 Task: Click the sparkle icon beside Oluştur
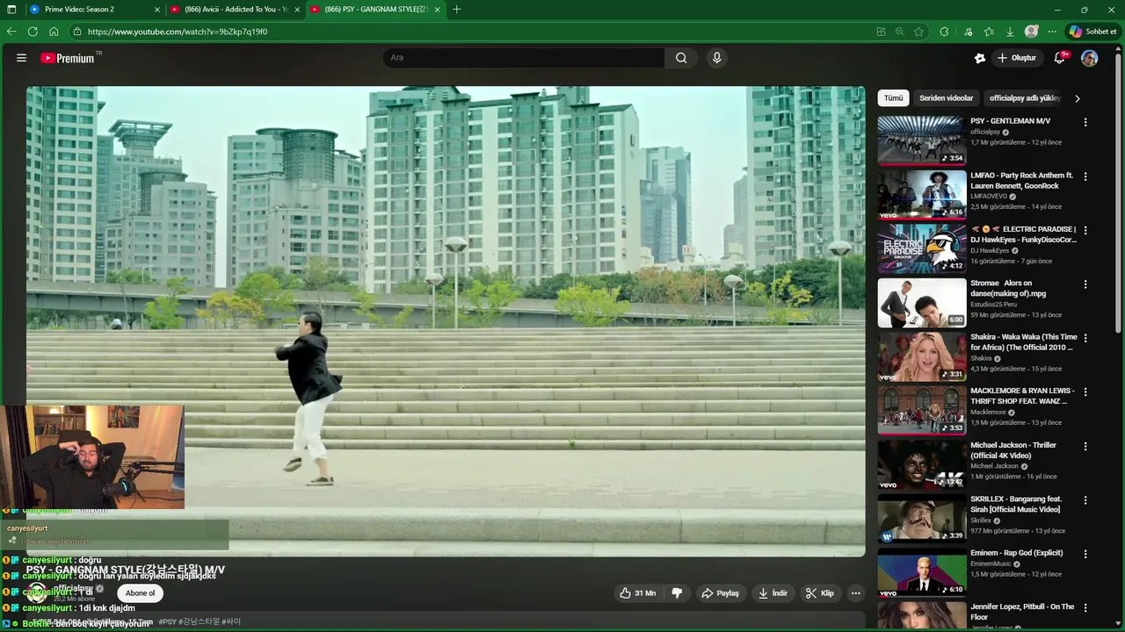pyautogui.click(x=980, y=58)
